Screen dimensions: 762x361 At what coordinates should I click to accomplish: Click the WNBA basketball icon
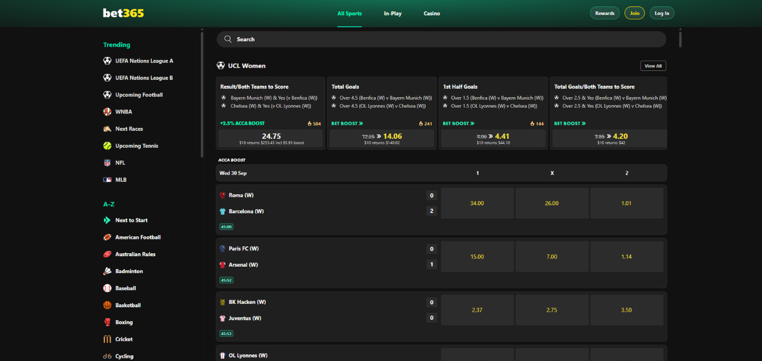[107, 112]
